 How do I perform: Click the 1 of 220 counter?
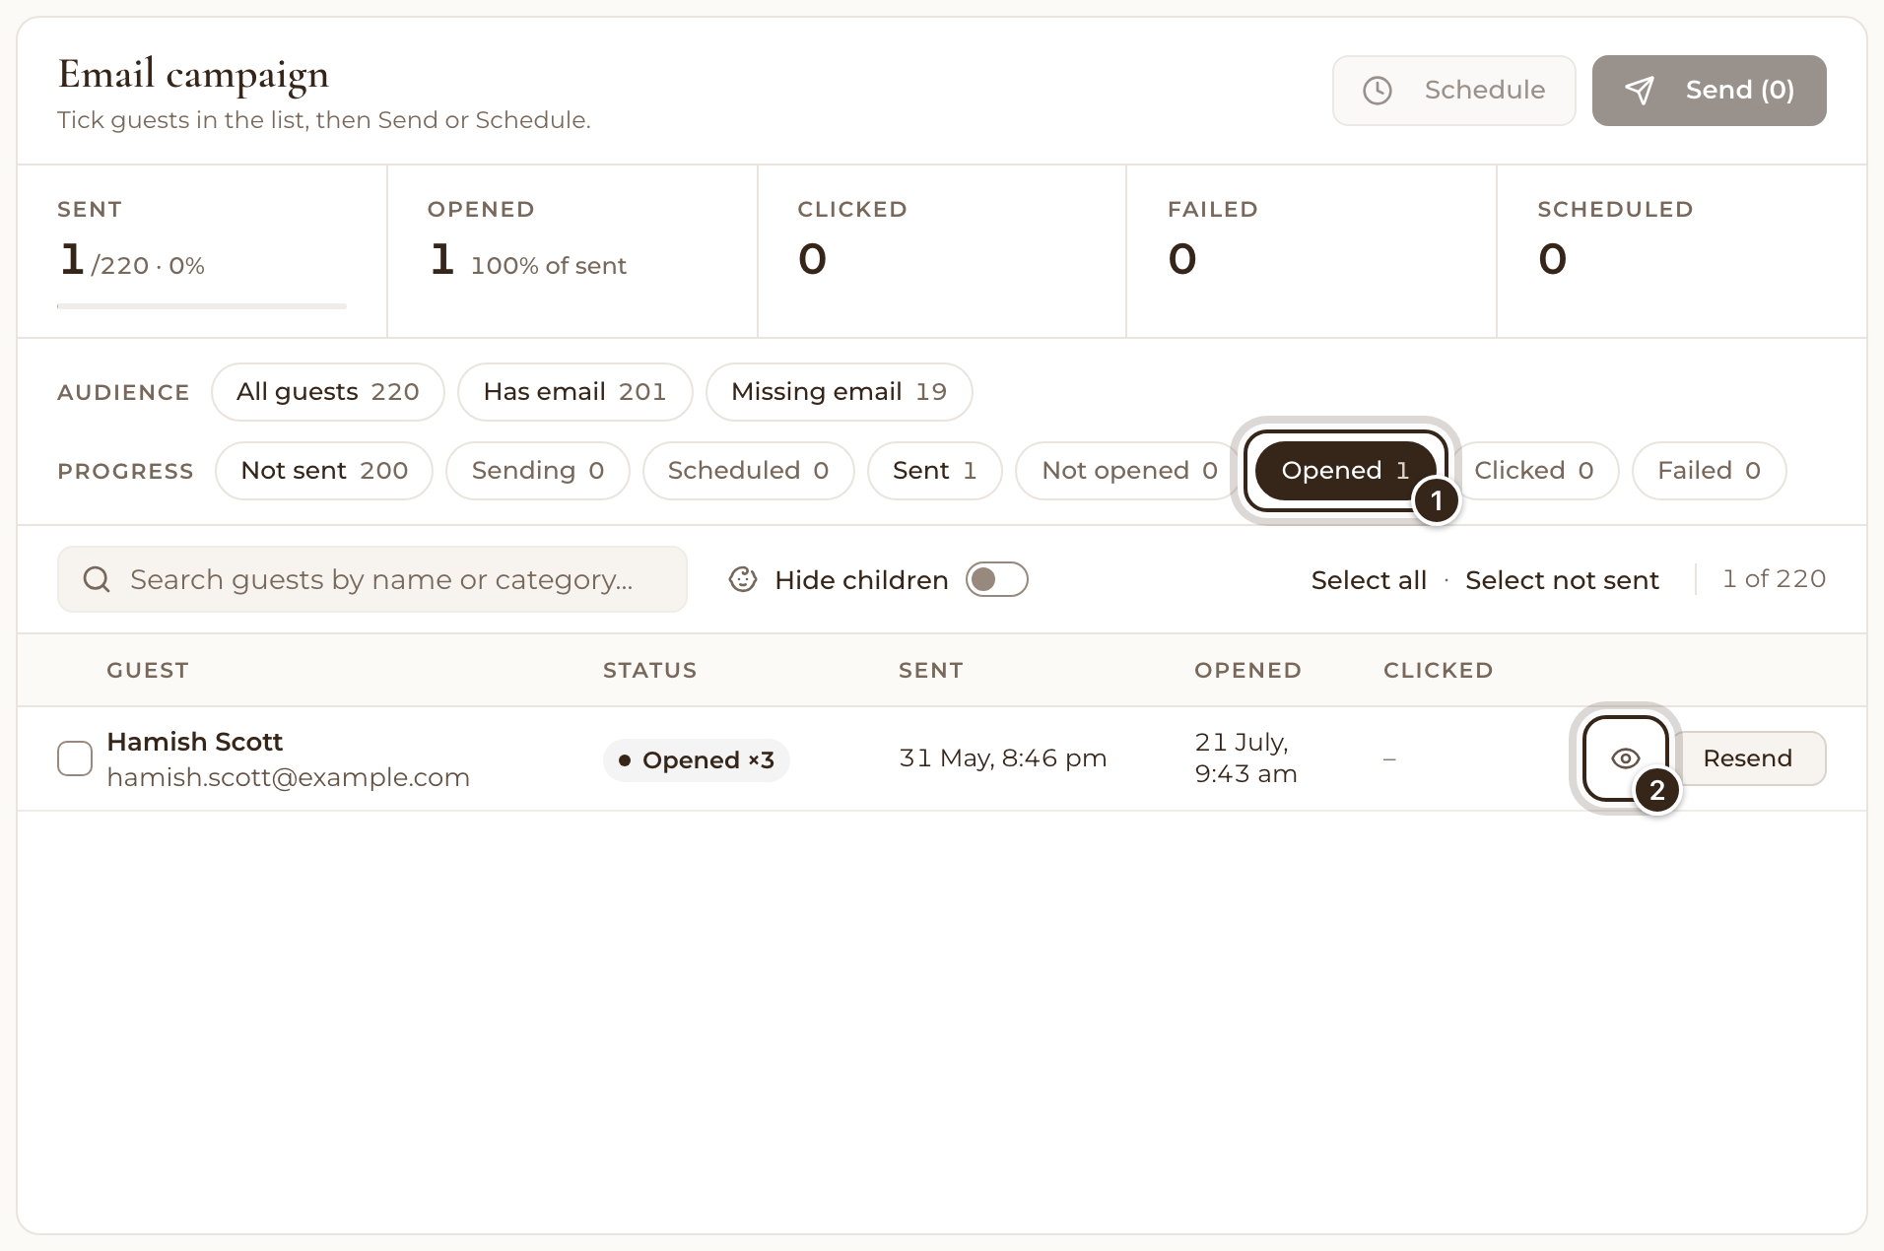click(1774, 579)
